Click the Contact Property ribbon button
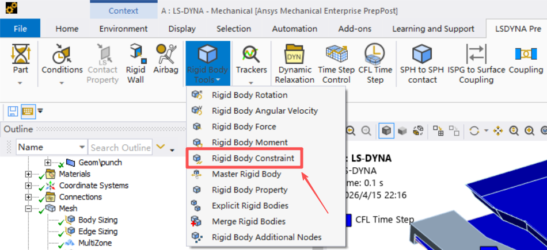Screen dimensions: 547x250 click(103, 64)
